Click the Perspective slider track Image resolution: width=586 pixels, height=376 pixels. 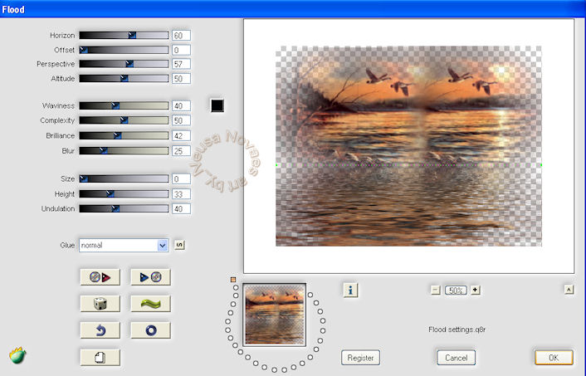point(124,64)
